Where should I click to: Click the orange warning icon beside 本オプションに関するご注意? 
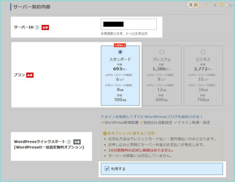pyautogui.click(x=105, y=133)
